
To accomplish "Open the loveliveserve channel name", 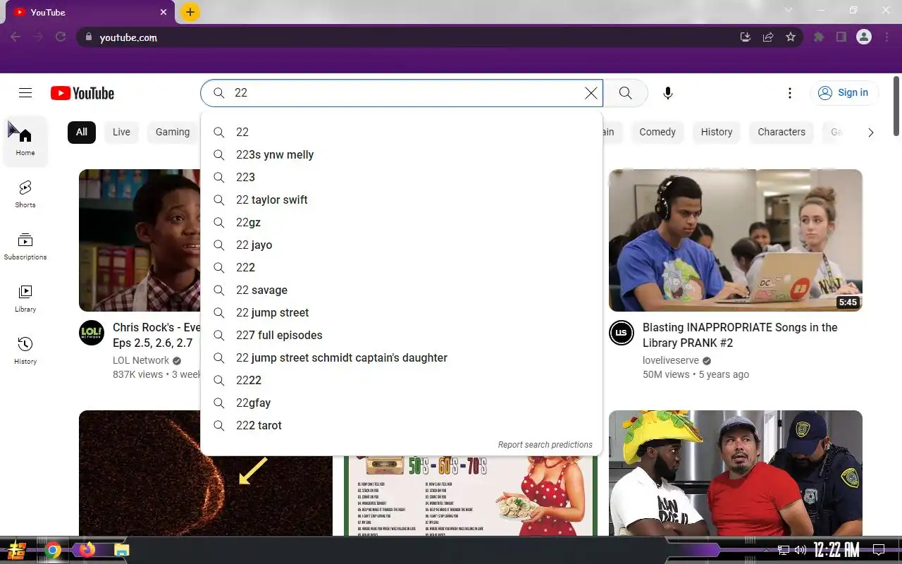I will point(671,360).
